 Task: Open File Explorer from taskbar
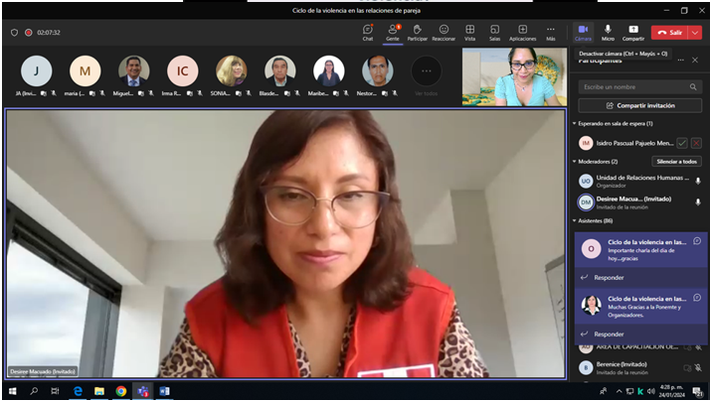[x=99, y=391]
